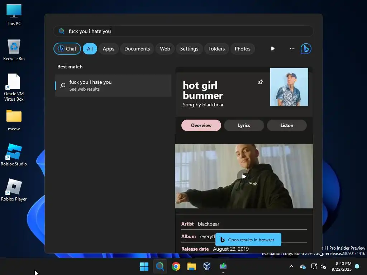Switch to the Folders filter
This screenshot has height=275, width=367.
(216, 49)
